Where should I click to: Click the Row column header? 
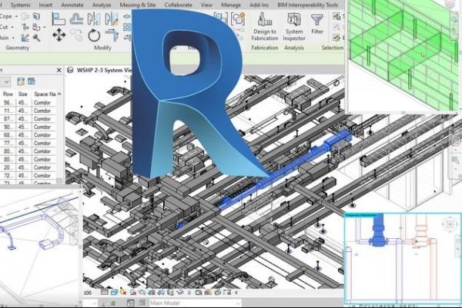click(x=7, y=94)
